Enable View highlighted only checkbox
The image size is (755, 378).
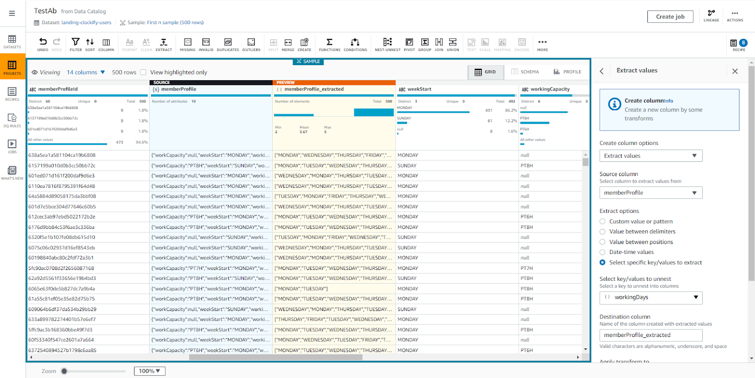[x=143, y=72]
